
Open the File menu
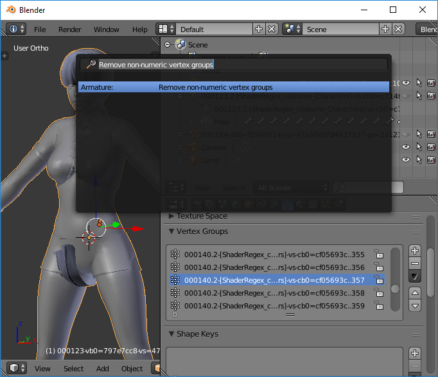tap(40, 29)
